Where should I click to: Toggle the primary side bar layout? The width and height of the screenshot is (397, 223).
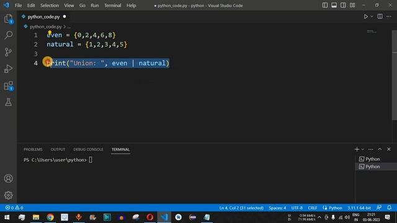(x=325, y=6)
